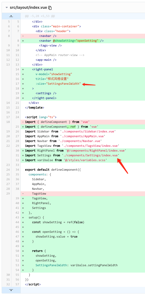Click the </right-panel> closing tag line
Screen dimensions: 145x297
(83, 98)
